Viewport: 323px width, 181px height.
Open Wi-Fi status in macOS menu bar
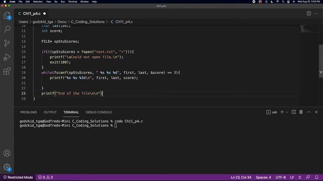coord(278,2)
